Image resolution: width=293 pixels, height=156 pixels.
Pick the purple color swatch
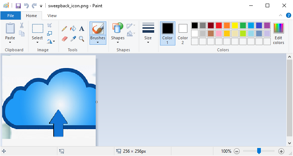(267, 25)
